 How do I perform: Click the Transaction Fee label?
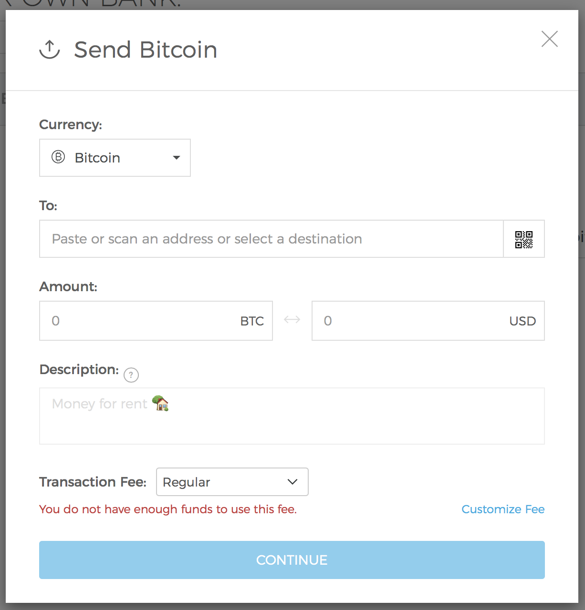[x=93, y=482]
